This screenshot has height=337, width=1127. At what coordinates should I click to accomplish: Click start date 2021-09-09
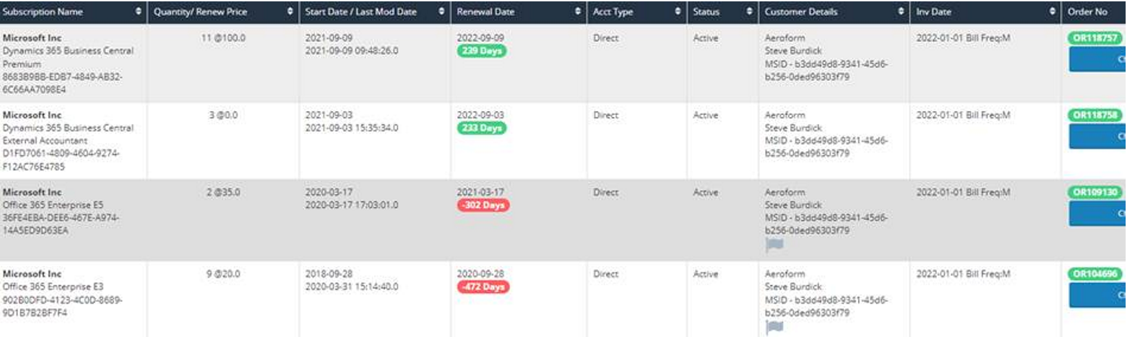pyautogui.click(x=329, y=38)
